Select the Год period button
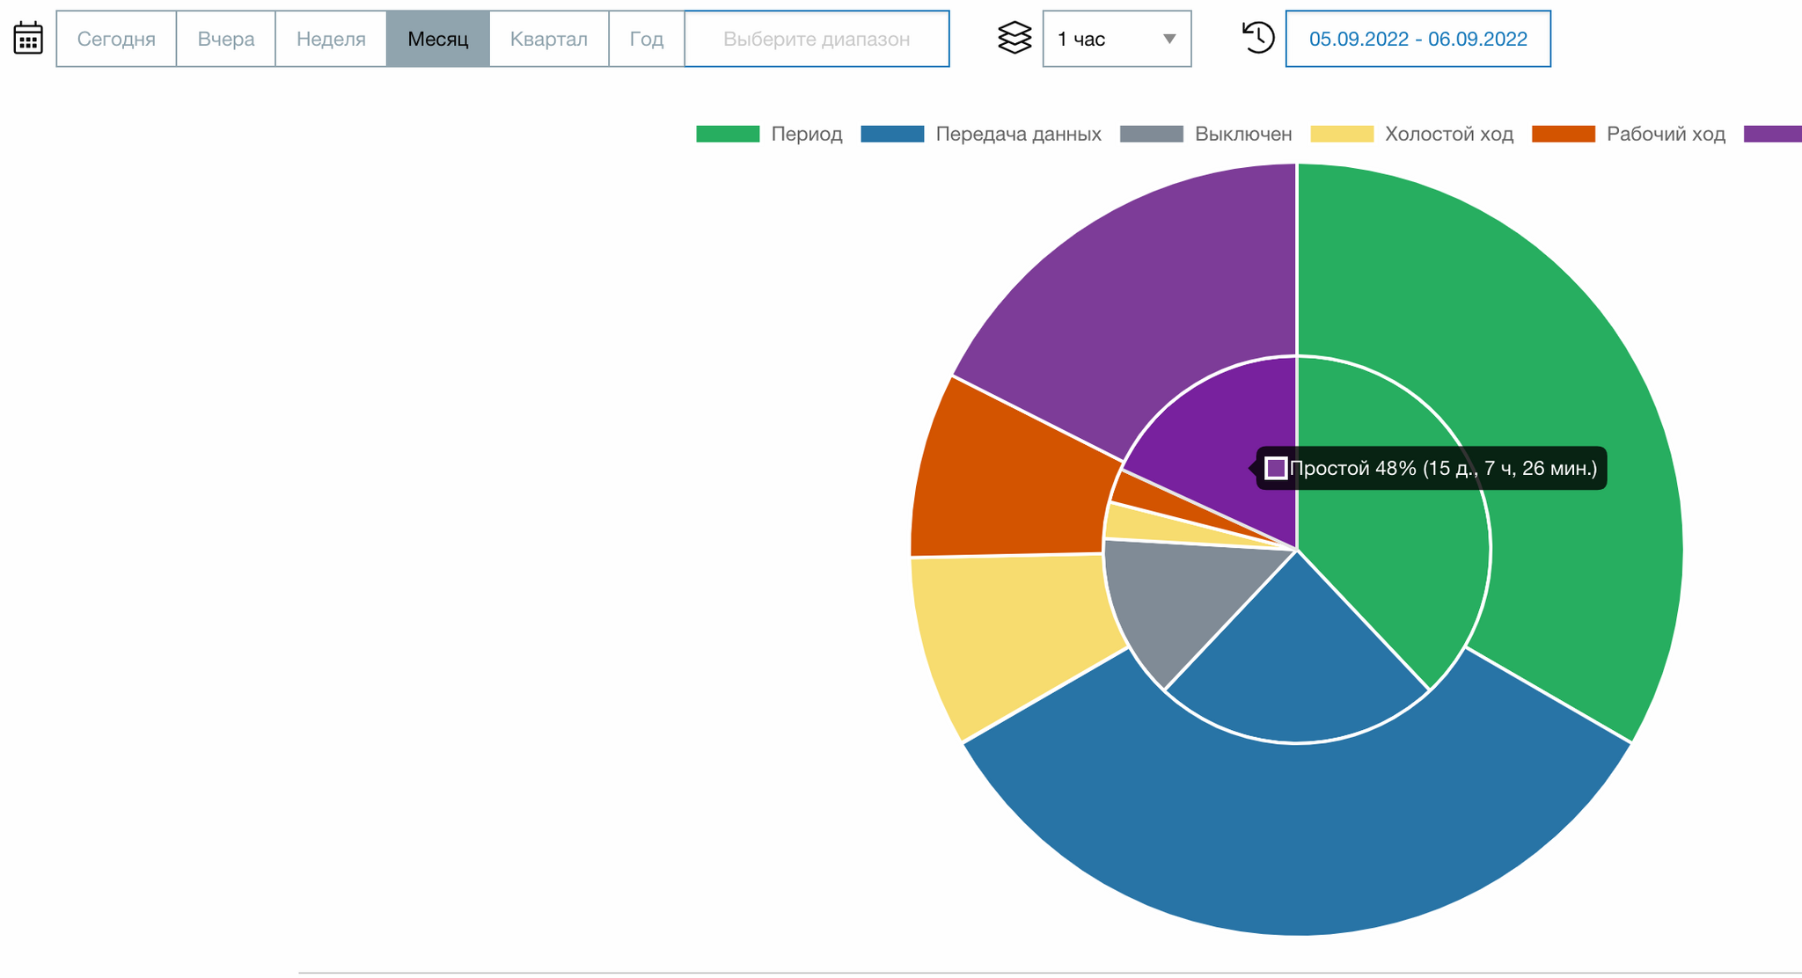The height and width of the screenshot is (978, 1802). pyautogui.click(x=646, y=39)
